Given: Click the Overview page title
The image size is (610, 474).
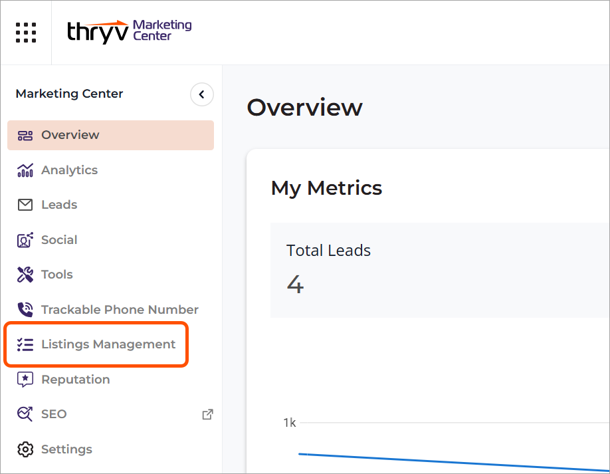Looking at the screenshot, I should 304,108.
